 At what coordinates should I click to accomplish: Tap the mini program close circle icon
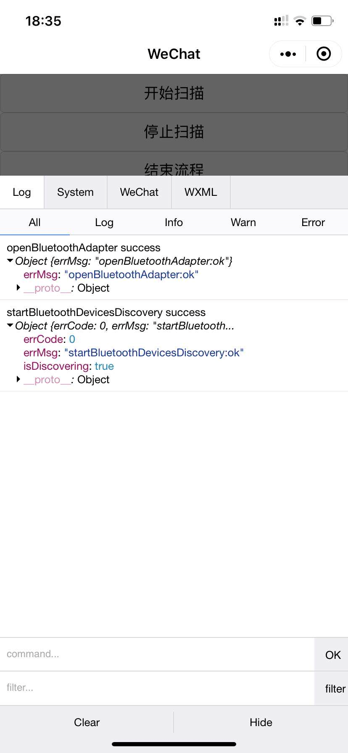coord(324,54)
